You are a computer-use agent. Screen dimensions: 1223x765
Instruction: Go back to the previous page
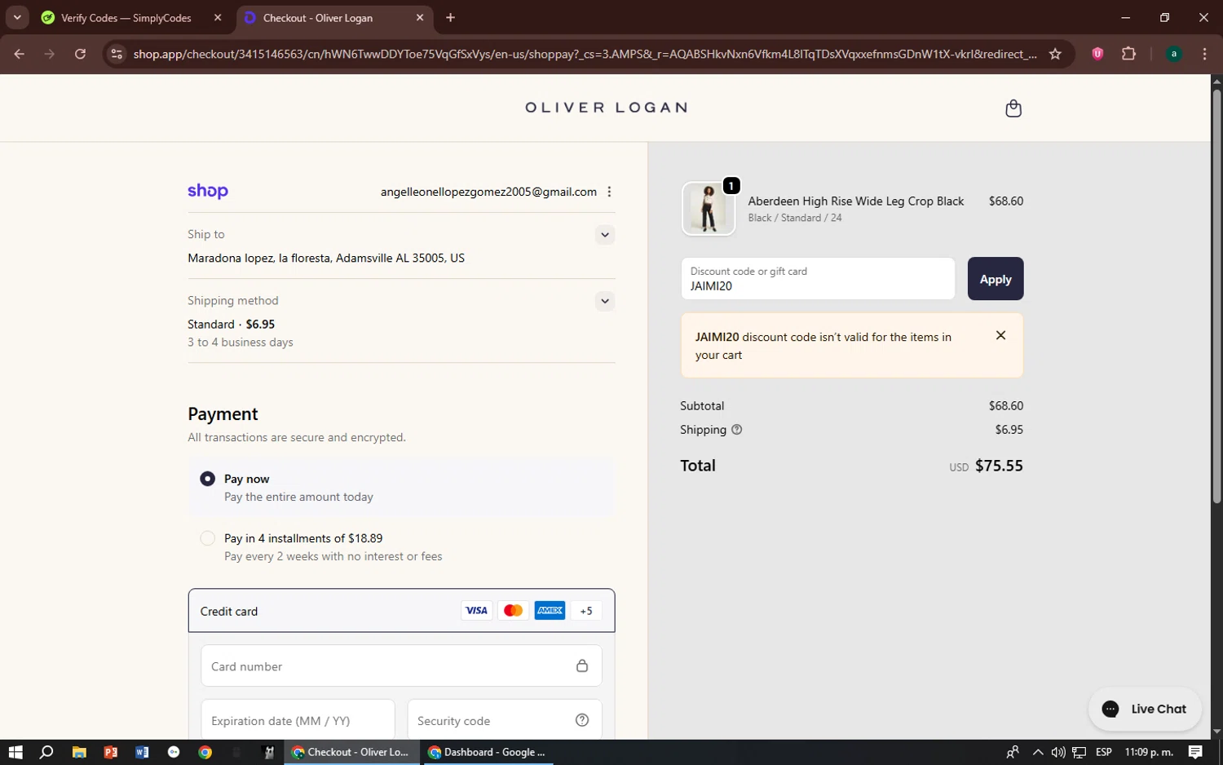click(19, 54)
